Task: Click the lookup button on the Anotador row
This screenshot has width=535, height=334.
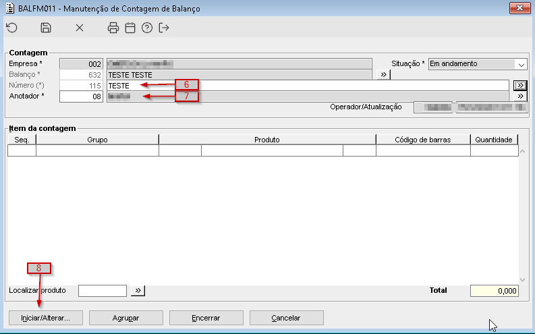Action: pyautogui.click(x=520, y=96)
